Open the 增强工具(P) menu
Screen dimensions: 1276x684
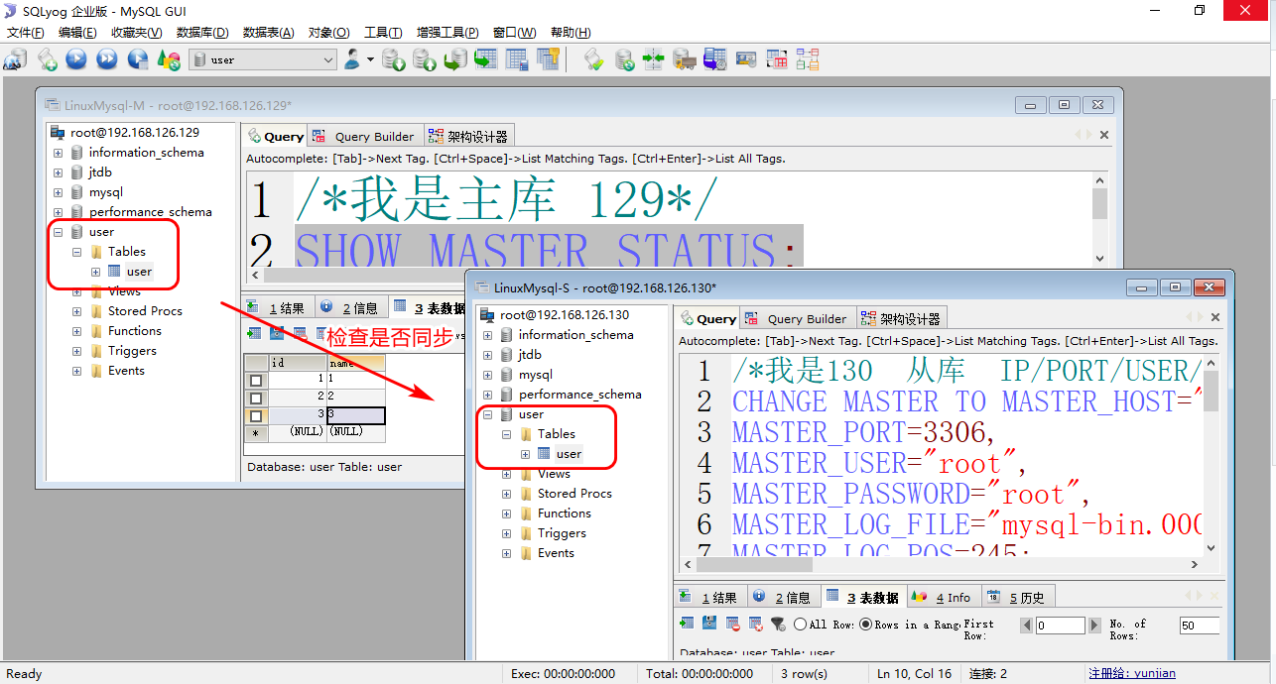pyautogui.click(x=447, y=33)
